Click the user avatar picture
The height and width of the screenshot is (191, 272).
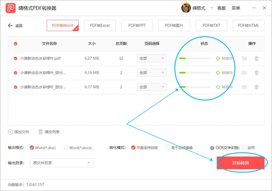tap(186, 8)
